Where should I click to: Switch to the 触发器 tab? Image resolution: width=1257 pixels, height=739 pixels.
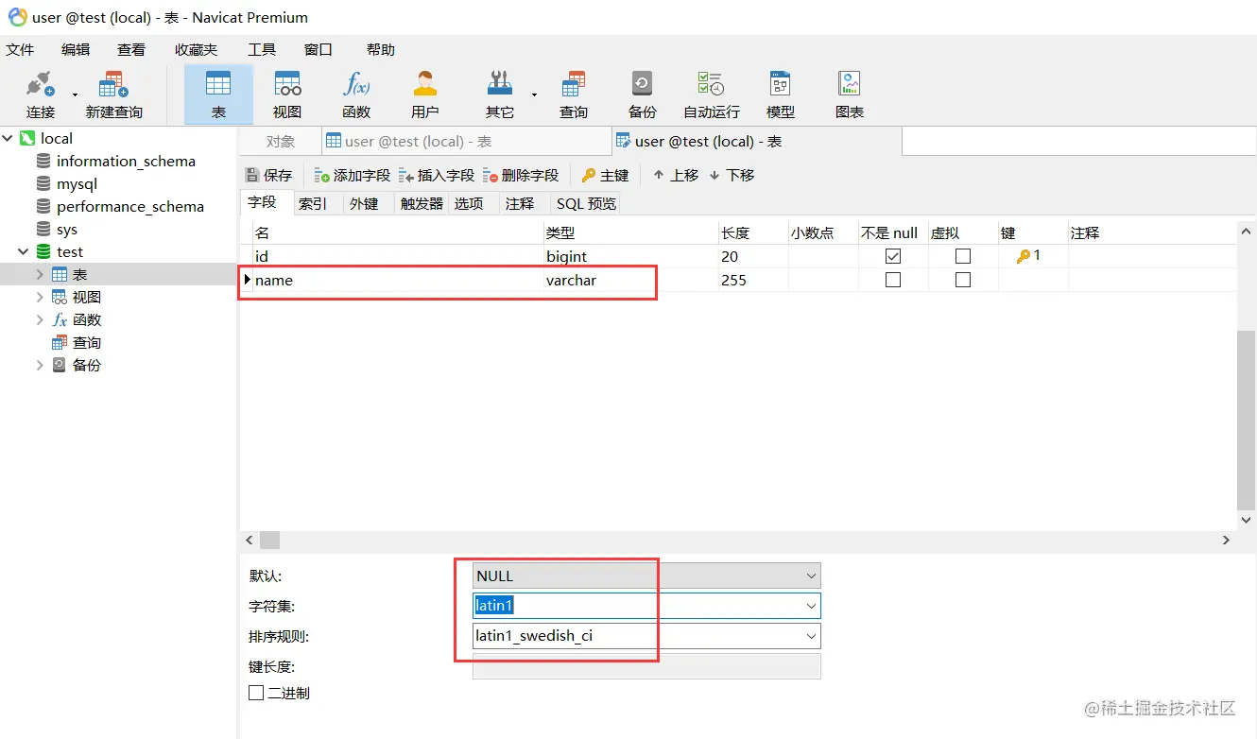pyautogui.click(x=422, y=203)
